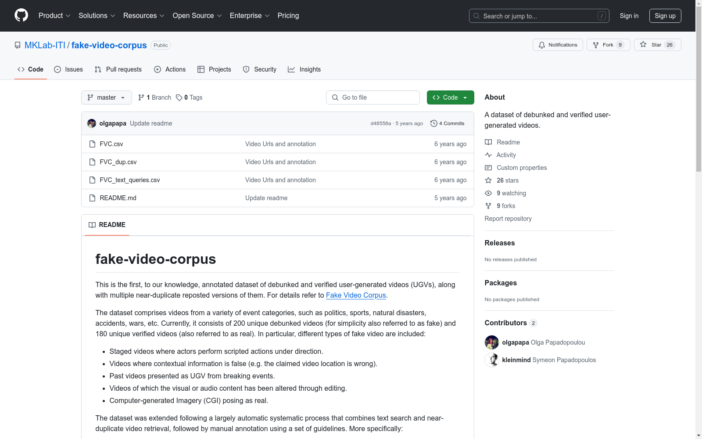Open the MKLab-ITI organization link

[45, 45]
